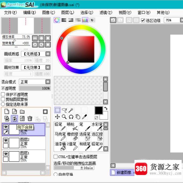
Task: Select the 油漆桶 bucket tool
Action: tap(60, 146)
